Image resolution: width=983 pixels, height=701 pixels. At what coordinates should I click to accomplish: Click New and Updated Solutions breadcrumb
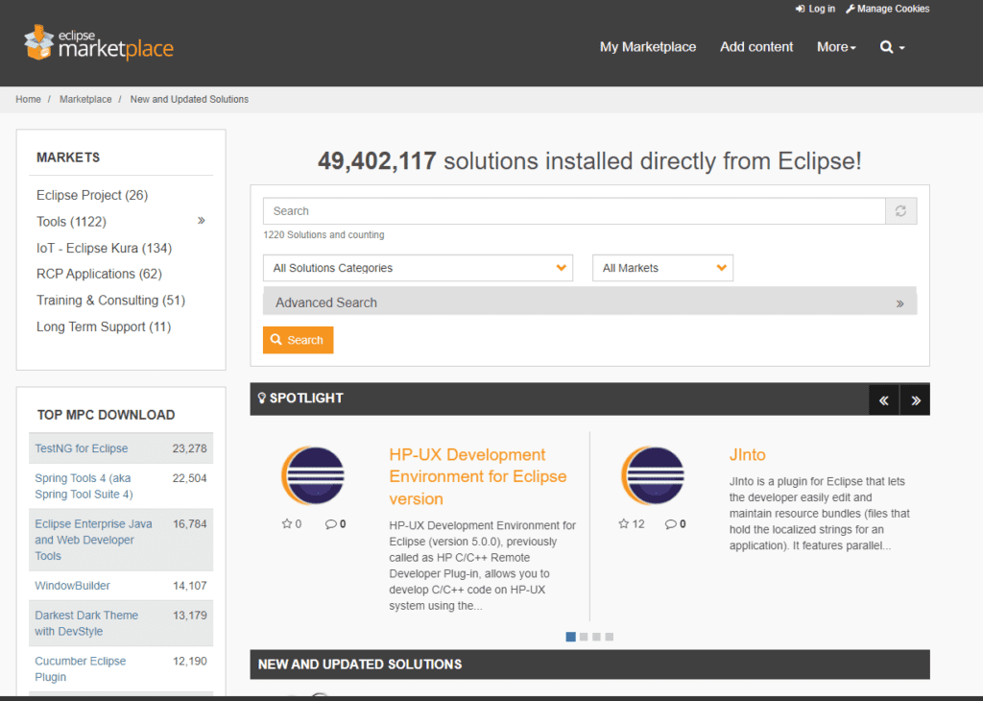pos(189,99)
